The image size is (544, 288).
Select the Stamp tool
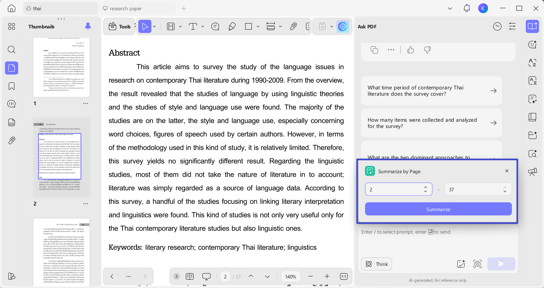pyautogui.click(x=271, y=26)
